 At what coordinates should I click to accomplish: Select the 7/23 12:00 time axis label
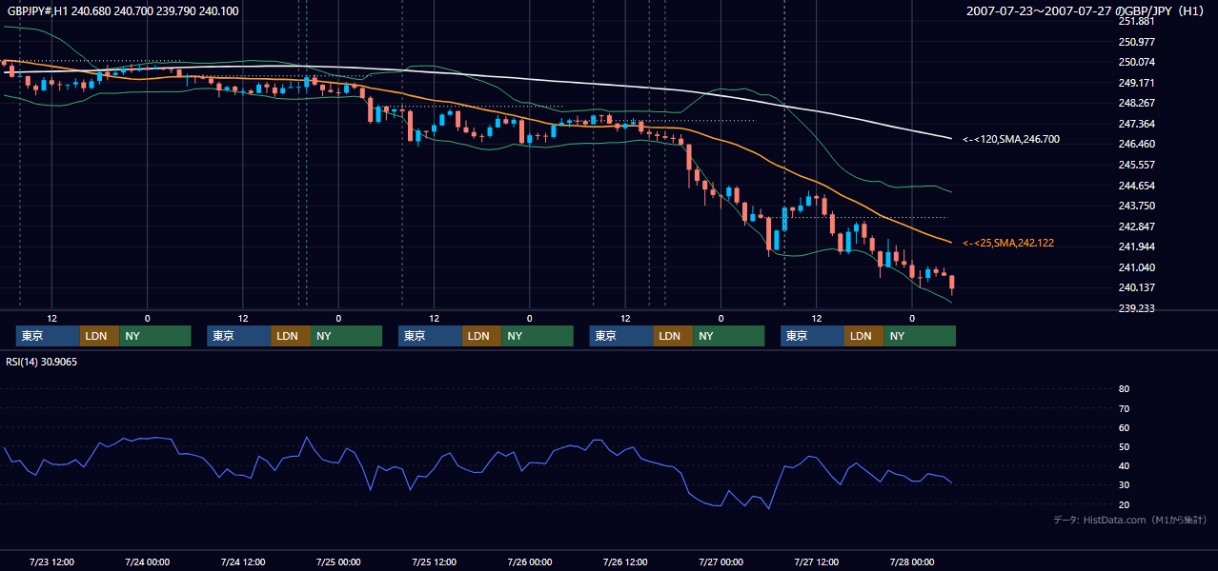coord(51,561)
